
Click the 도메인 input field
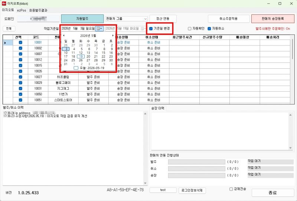coord(39,19)
